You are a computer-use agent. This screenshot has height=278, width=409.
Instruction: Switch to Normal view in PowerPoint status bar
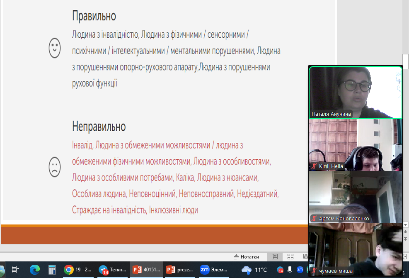(x=275, y=257)
